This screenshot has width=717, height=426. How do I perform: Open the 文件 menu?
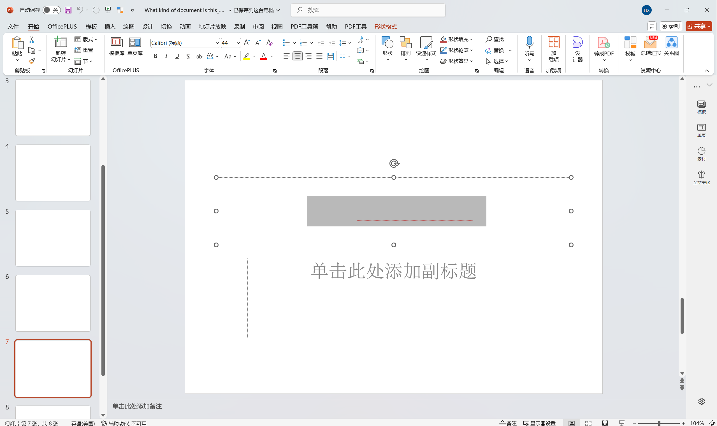13,26
